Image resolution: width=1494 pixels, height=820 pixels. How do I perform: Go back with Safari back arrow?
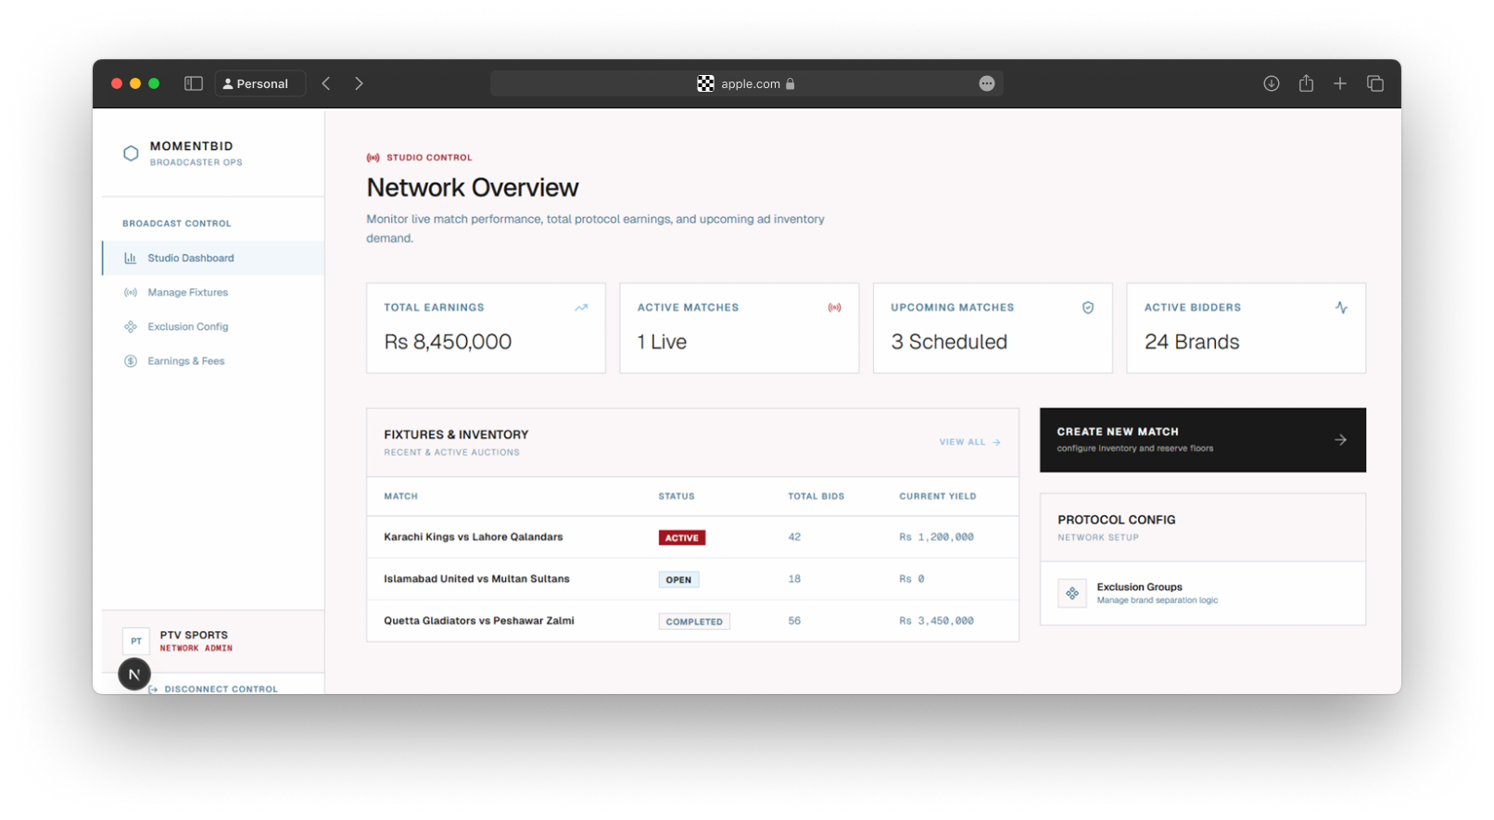point(326,83)
